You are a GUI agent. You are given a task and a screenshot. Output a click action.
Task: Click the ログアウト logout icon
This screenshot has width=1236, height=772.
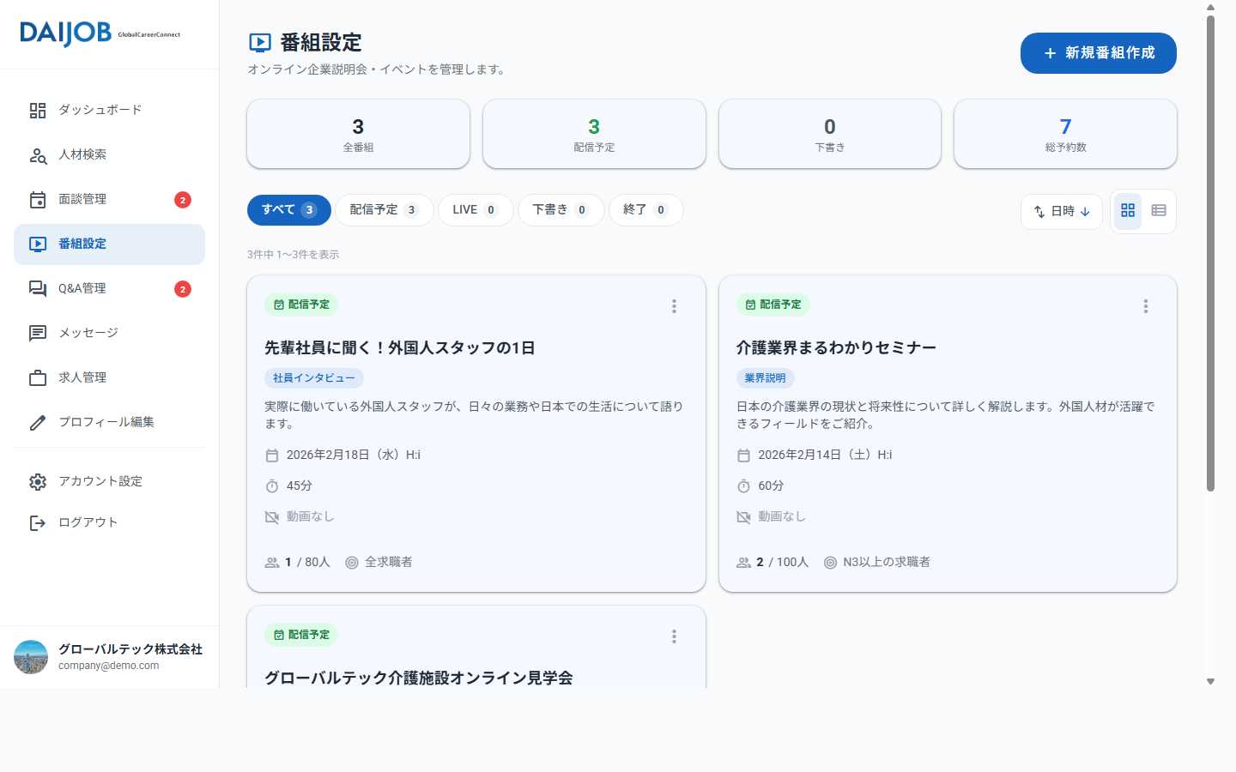coord(38,523)
